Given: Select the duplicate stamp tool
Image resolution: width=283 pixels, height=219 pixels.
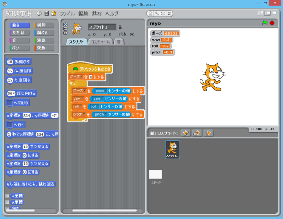Looking at the screenshot, I should pyautogui.click(x=150, y=14).
